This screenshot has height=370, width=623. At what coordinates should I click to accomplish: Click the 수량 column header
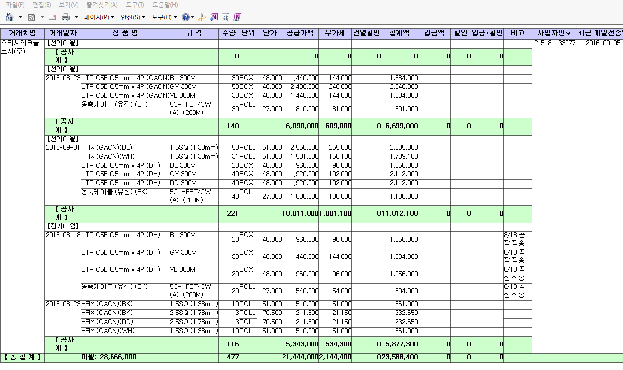click(229, 33)
